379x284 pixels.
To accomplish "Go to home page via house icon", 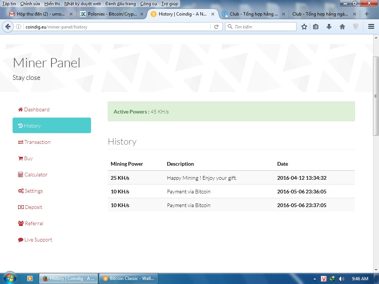I will (x=342, y=27).
